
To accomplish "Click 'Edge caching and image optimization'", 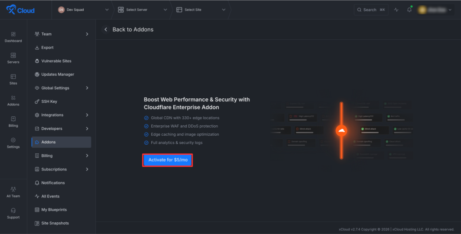I will 185,134.
